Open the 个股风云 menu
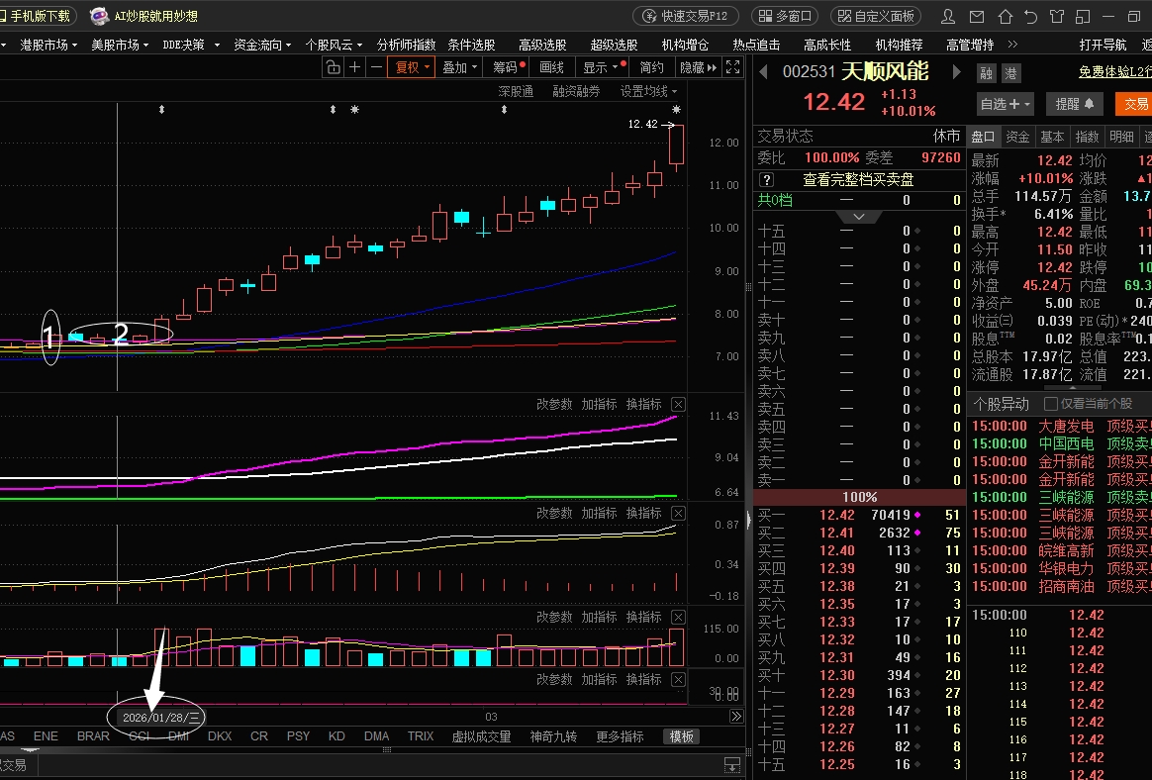Viewport: 1152px width, 780px height. click(334, 45)
